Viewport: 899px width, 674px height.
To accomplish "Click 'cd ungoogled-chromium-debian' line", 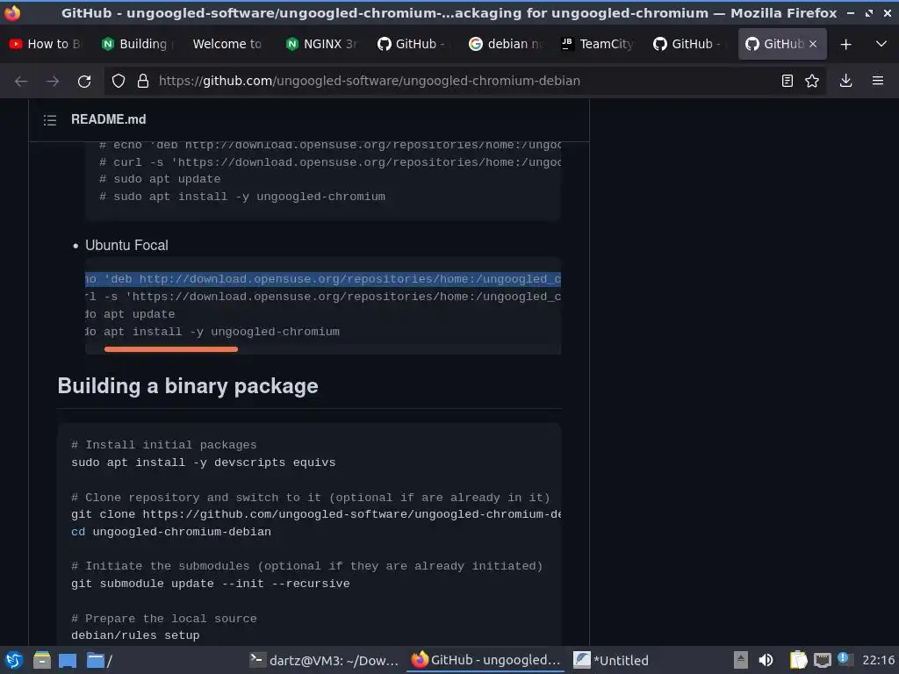I will [171, 531].
